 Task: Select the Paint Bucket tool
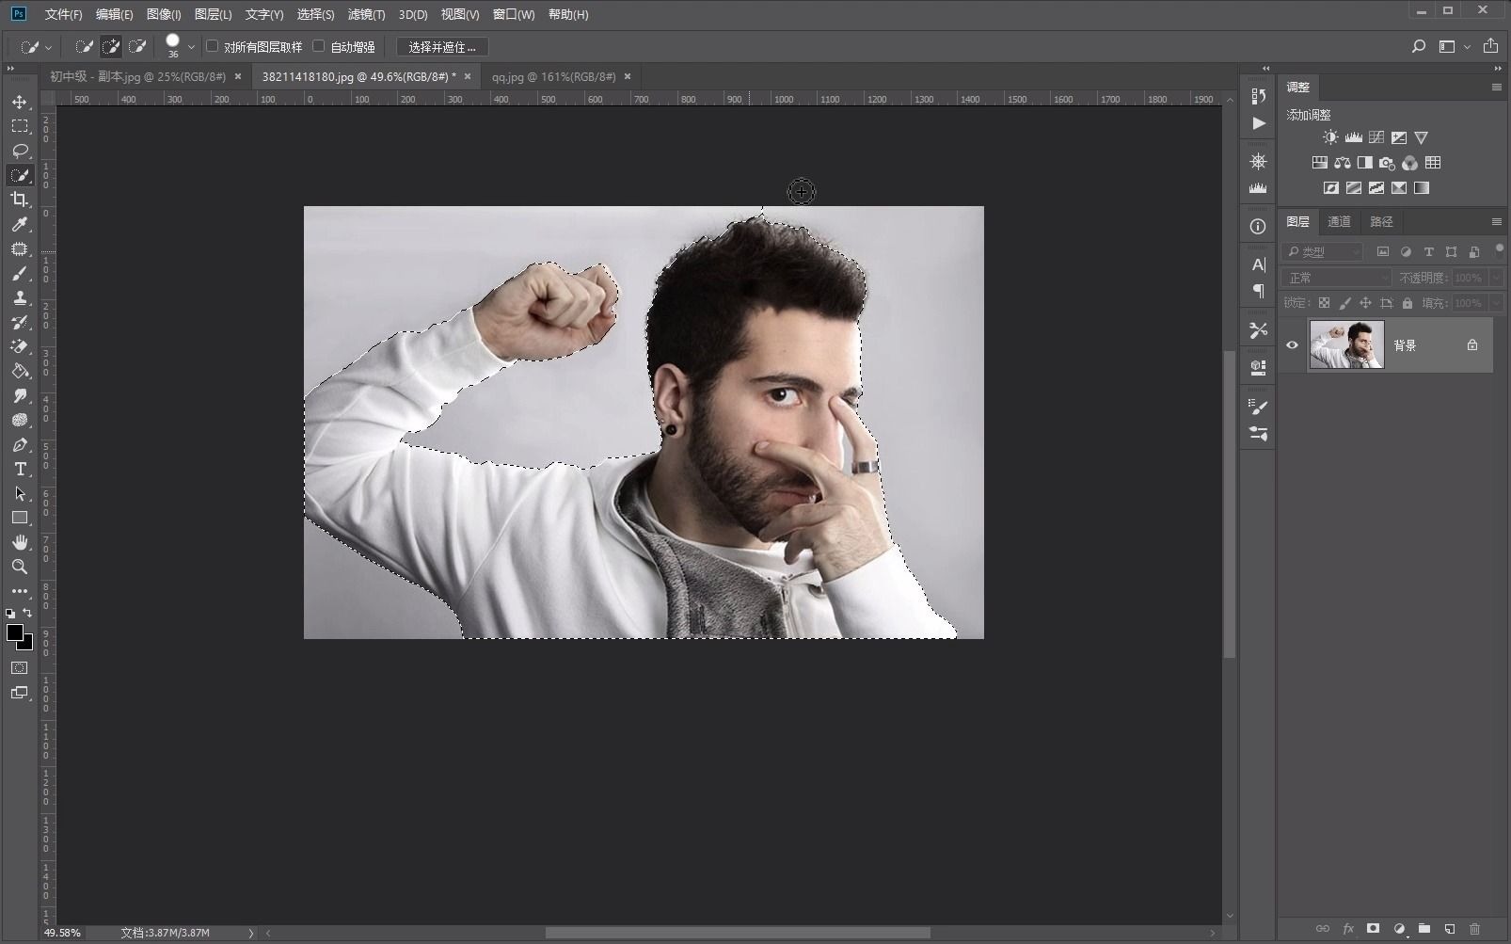pos(20,371)
